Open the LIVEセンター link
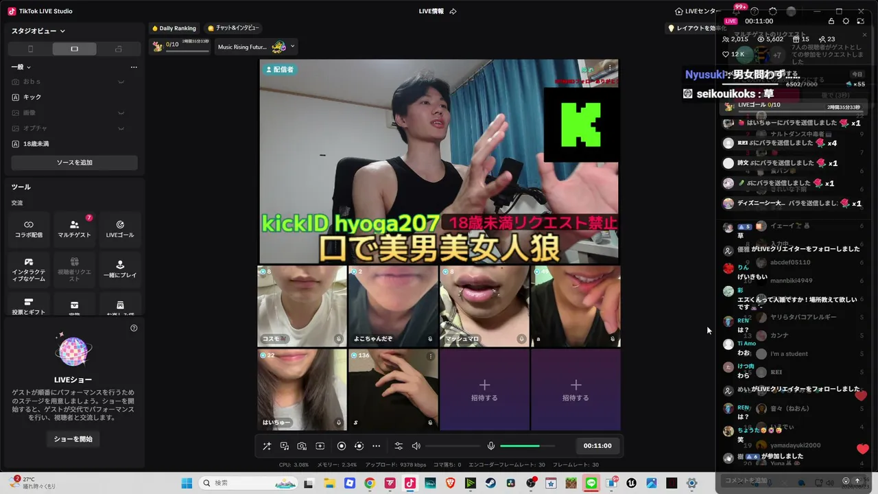 pyautogui.click(x=698, y=11)
